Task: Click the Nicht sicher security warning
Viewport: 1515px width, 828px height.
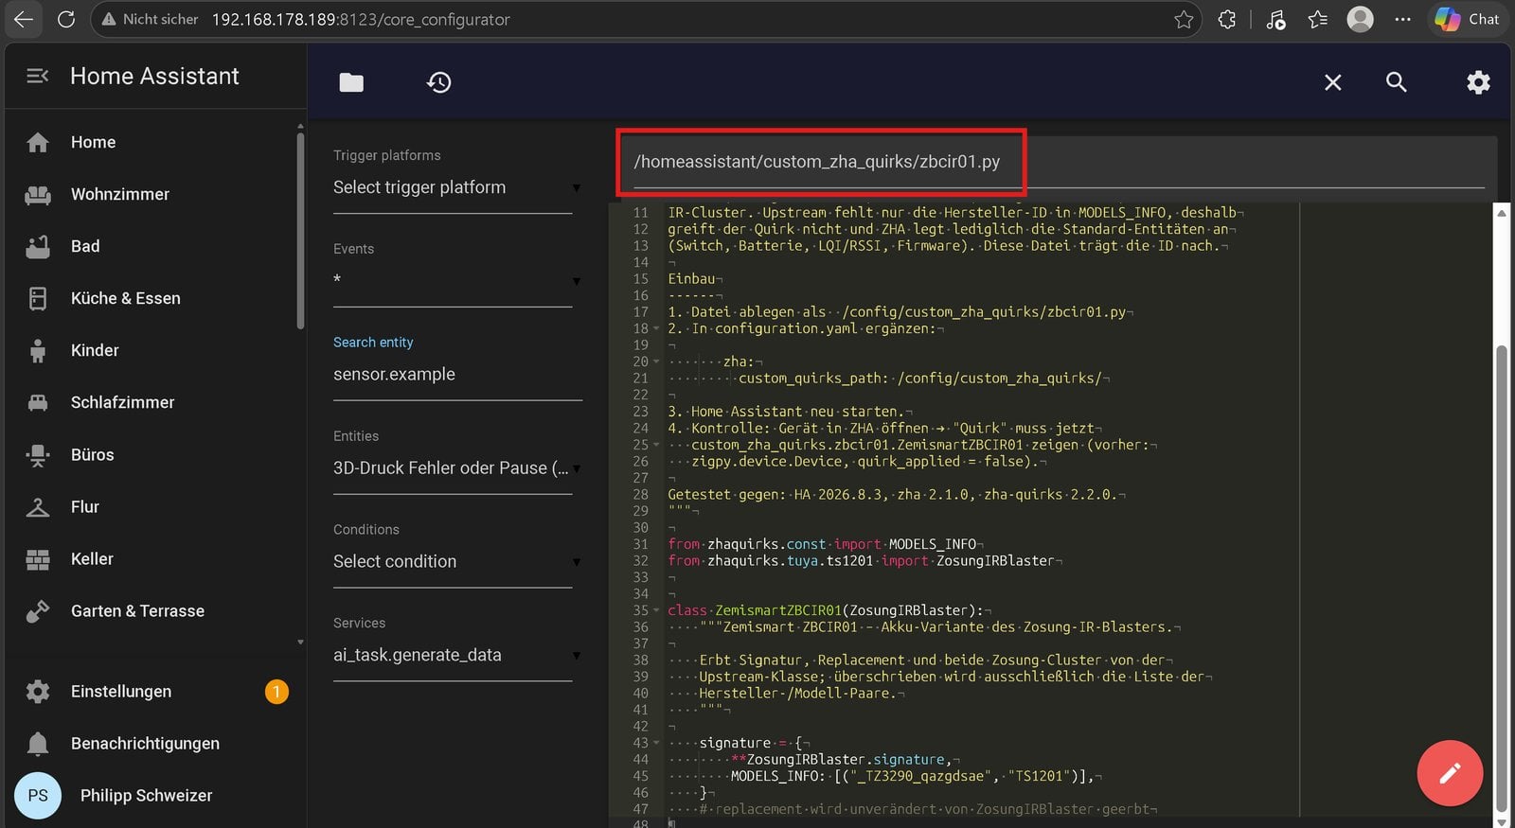Action: click(x=150, y=19)
